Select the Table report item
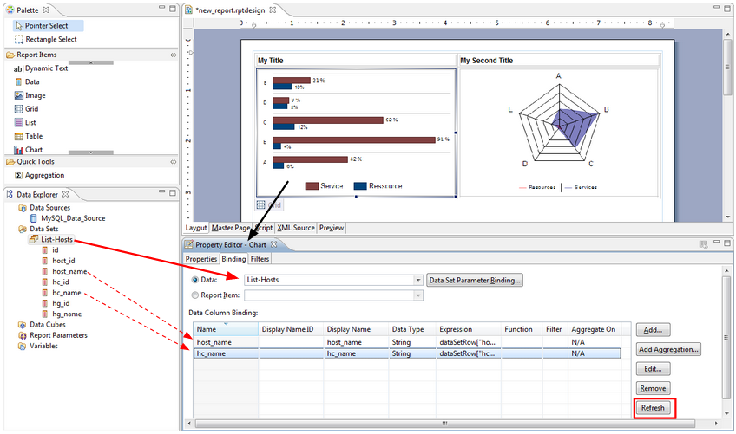This screenshot has width=736, height=434. tap(33, 136)
